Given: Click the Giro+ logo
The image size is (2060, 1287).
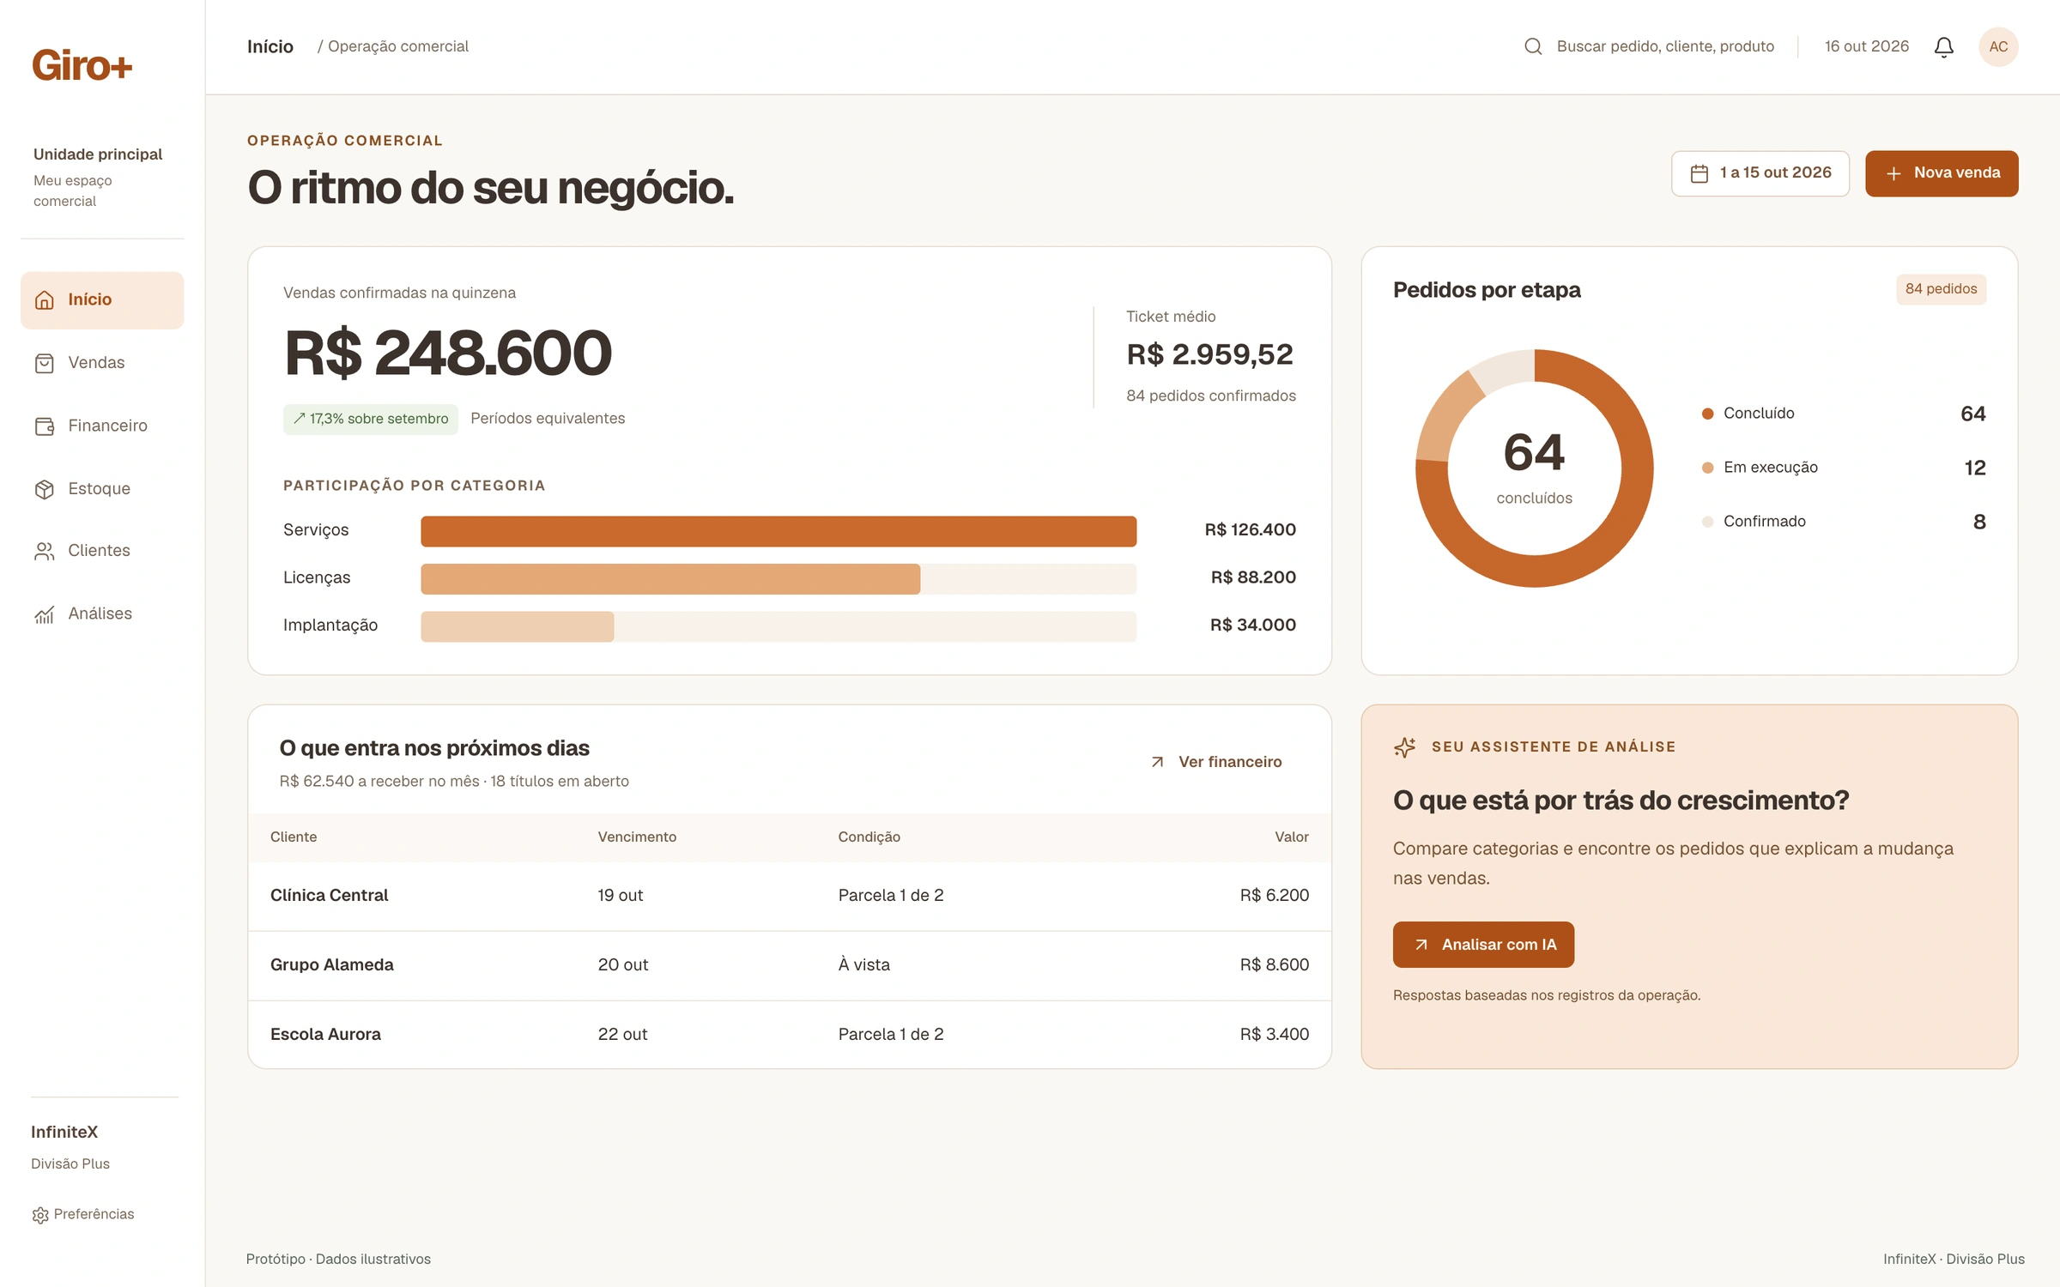Looking at the screenshot, I should [x=82, y=66].
